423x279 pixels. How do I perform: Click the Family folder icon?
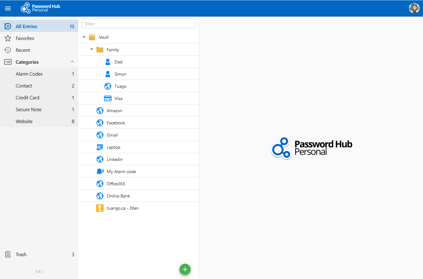click(100, 49)
